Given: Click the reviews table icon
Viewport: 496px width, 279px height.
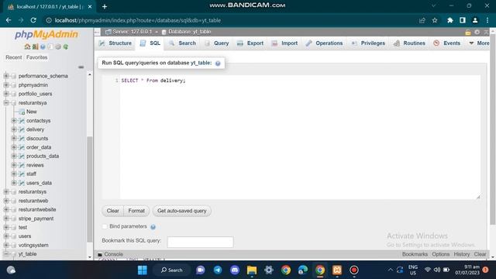Looking at the screenshot, I should click(22, 165).
